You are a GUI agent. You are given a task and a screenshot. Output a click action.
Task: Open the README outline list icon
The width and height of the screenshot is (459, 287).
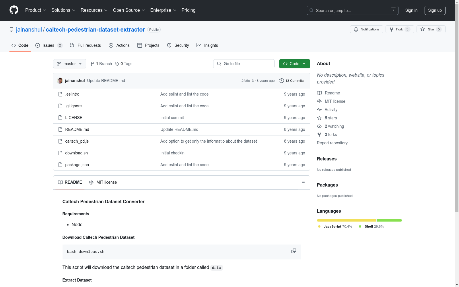(302, 183)
